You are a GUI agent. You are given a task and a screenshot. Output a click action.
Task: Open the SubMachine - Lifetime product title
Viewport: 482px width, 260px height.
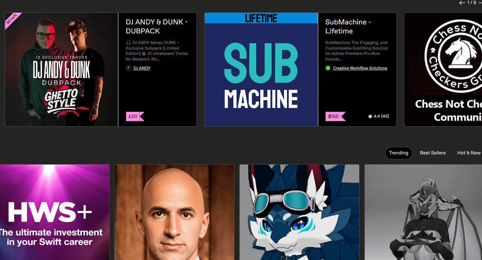tap(348, 26)
